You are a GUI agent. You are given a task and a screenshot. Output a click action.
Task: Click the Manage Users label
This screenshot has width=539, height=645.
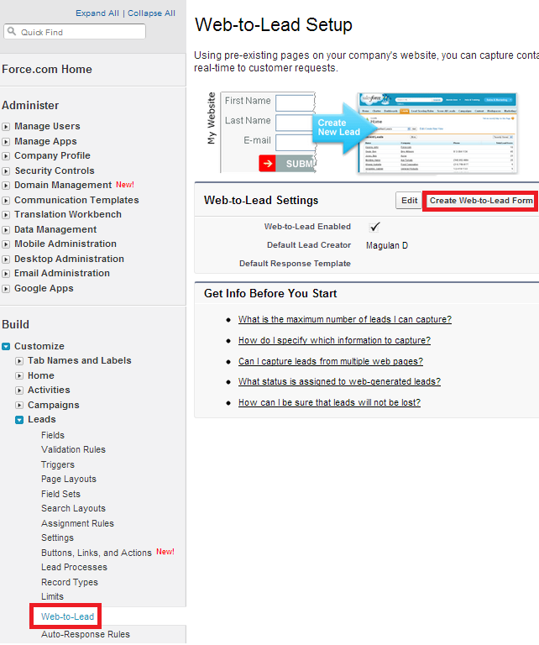click(47, 126)
